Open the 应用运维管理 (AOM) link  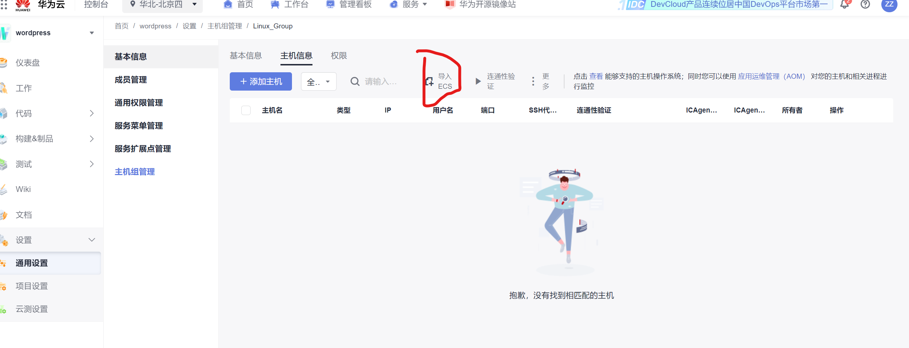(x=772, y=76)
